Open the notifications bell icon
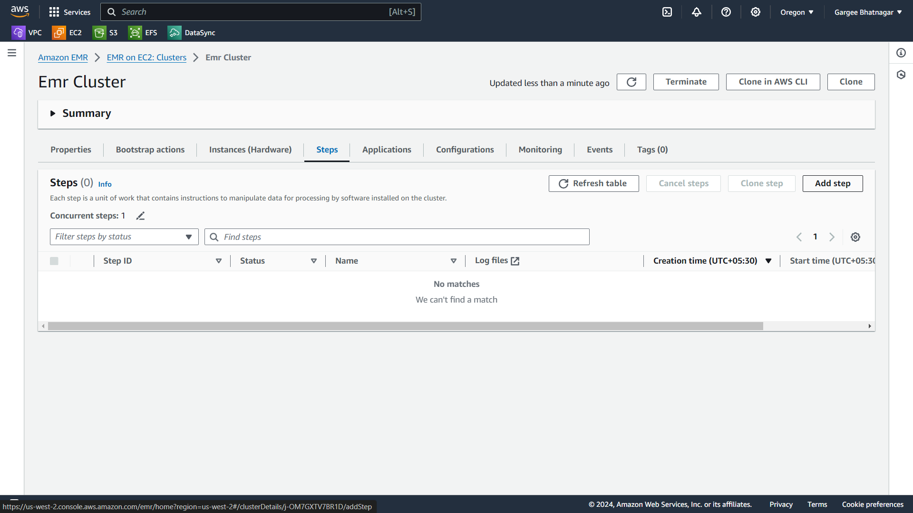 click(696, 12)
